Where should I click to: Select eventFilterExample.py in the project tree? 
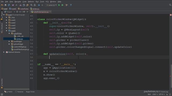click(x=20, y=49)
